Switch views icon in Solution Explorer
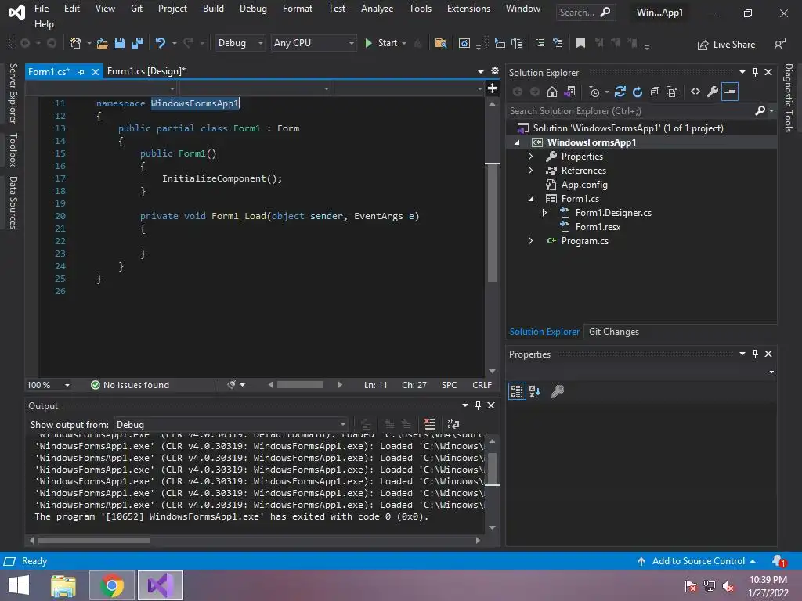Image resolution: width=802 pixels, height=601 pixels. [x=569, y=92]
